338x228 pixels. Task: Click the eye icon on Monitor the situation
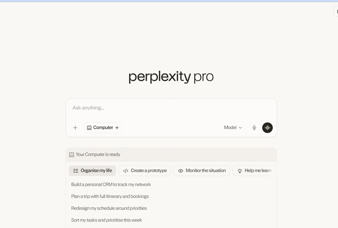point(181,171)
